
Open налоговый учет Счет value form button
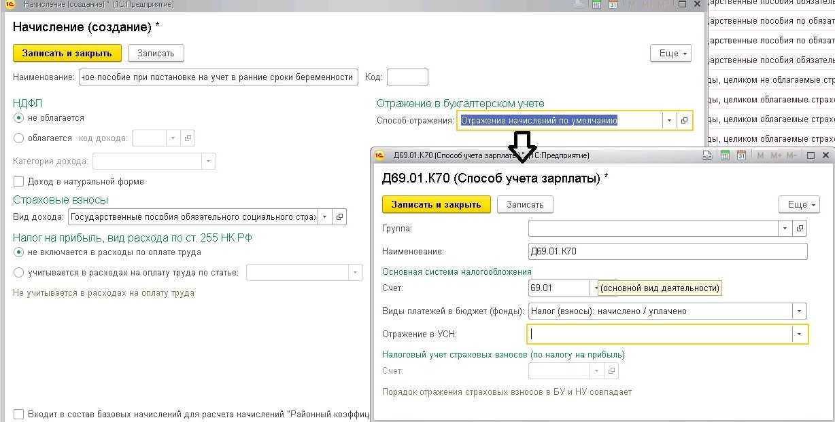tap(611, 371)
